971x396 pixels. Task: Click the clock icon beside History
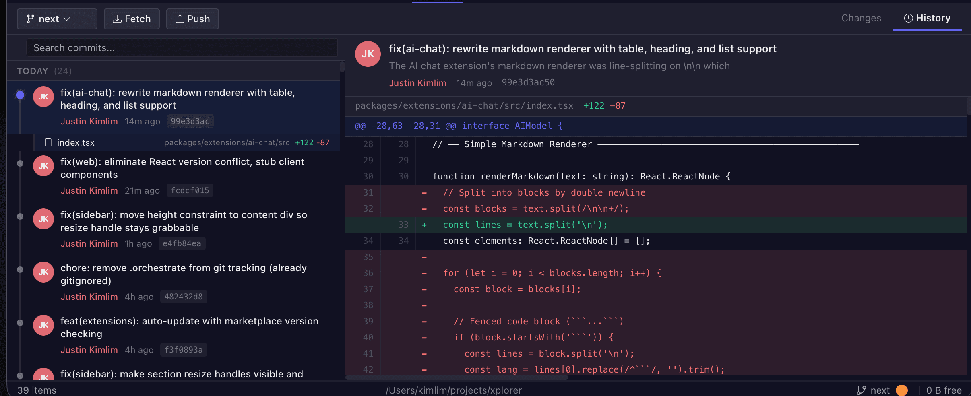[x=909, y=18]
